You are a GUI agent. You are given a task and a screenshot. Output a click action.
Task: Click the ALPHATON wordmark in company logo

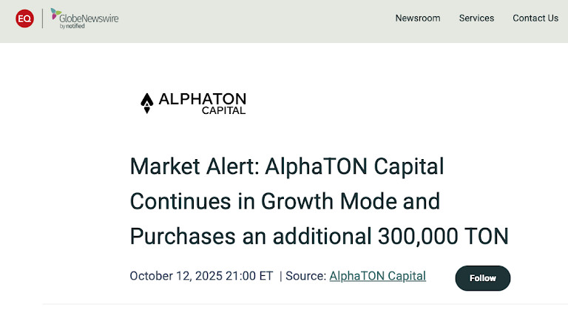pos(201,98)
